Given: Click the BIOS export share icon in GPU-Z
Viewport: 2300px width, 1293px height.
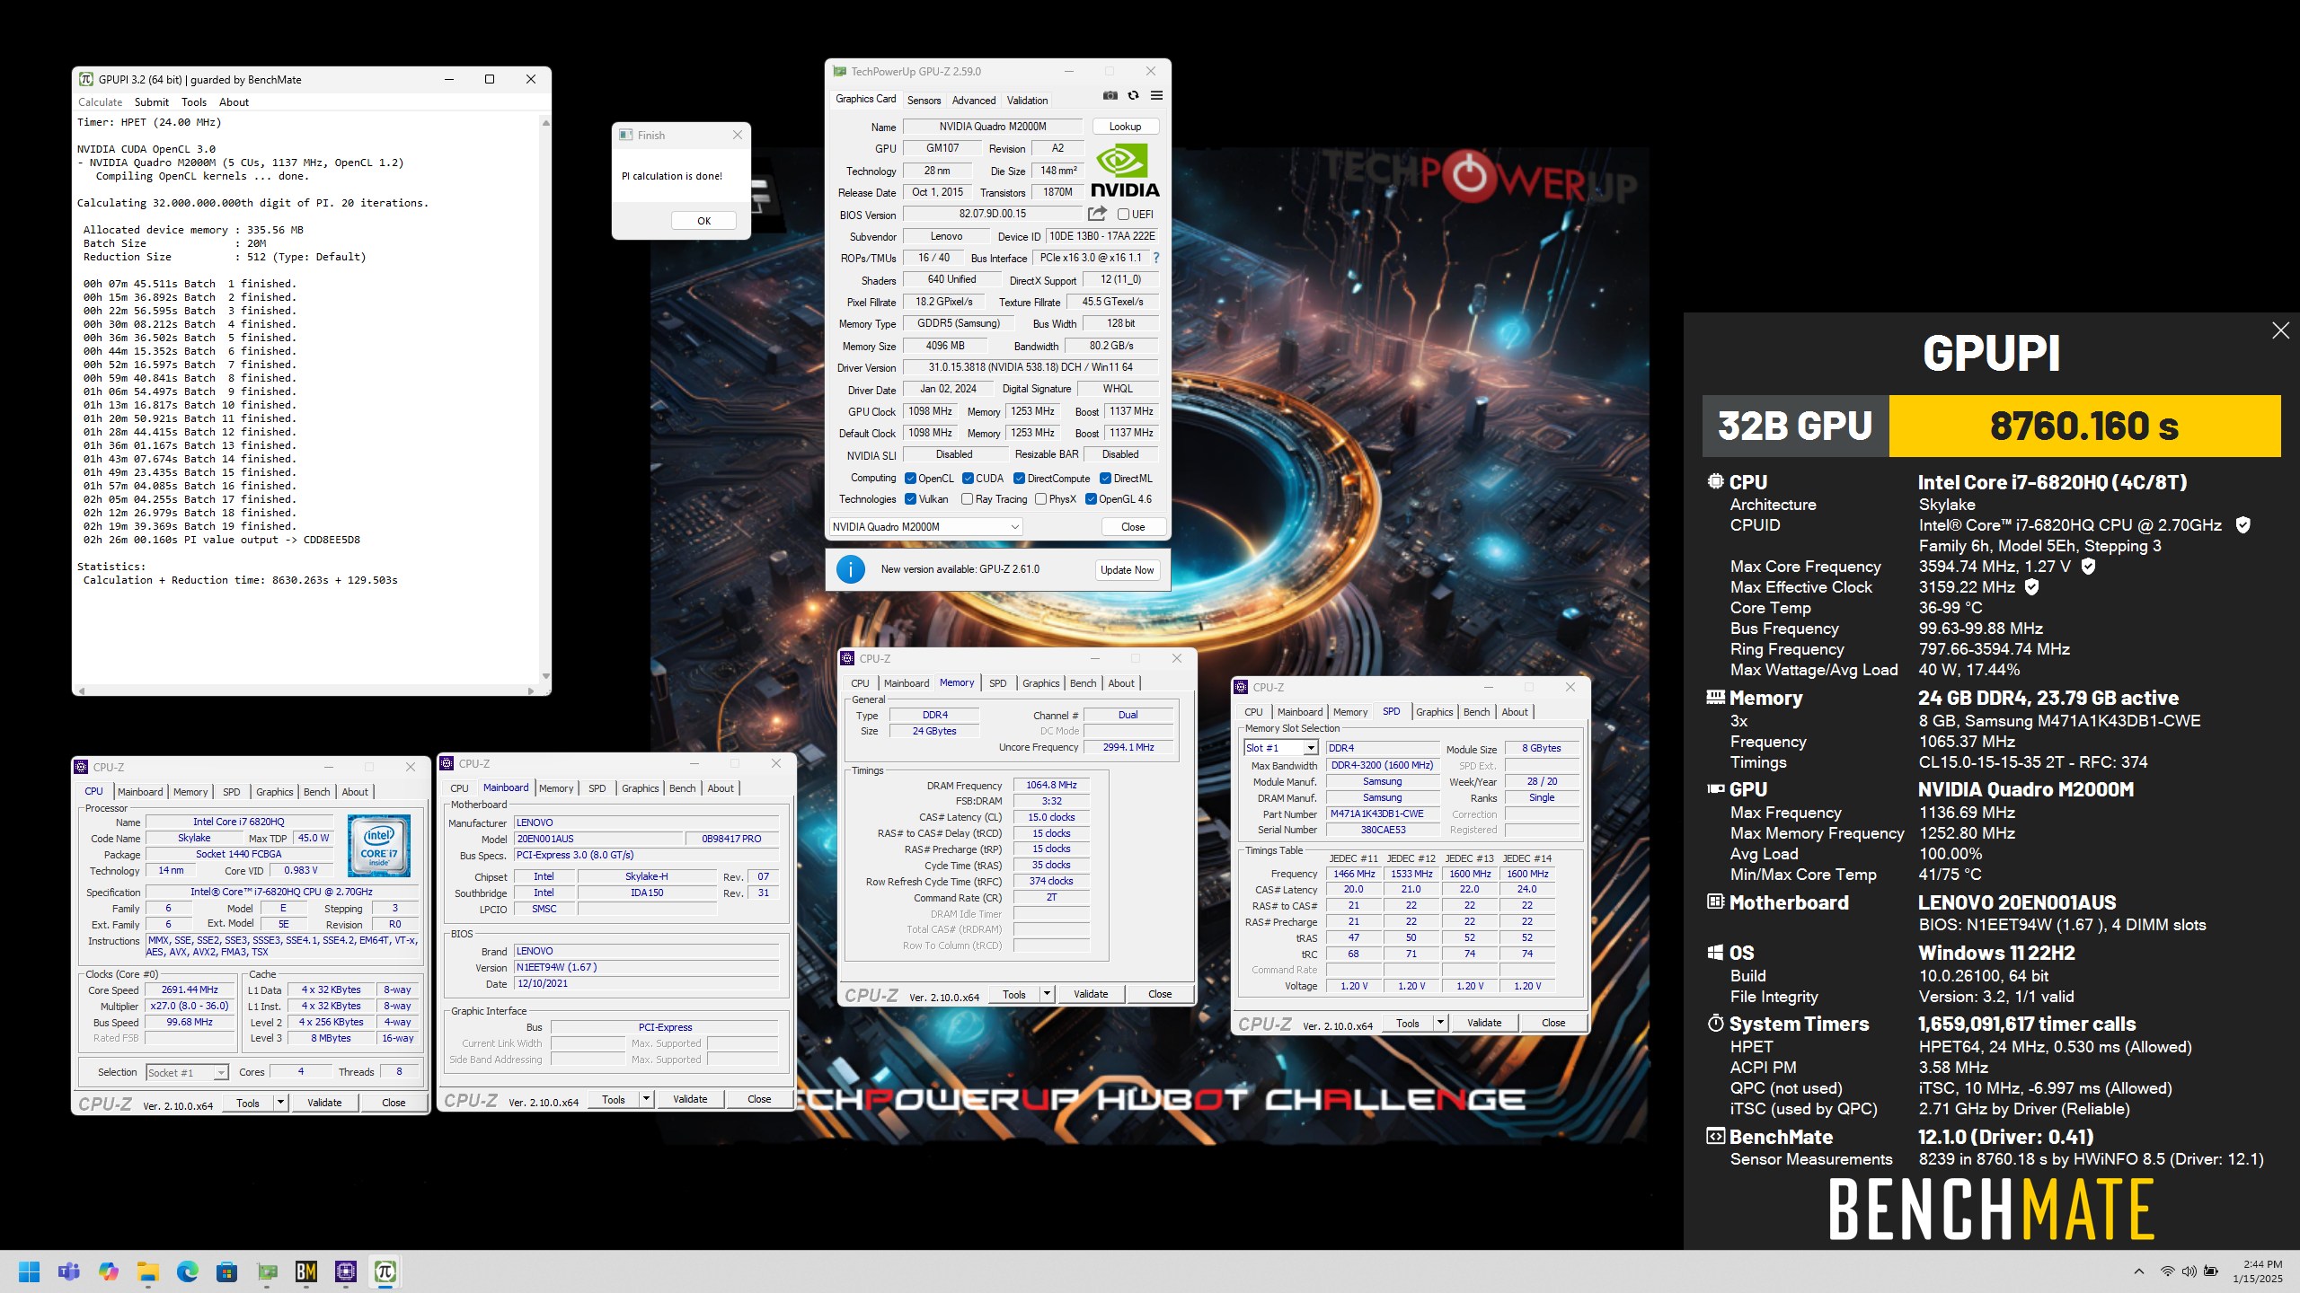Looking at the screenshot, I should click(x=1097, y=214).
